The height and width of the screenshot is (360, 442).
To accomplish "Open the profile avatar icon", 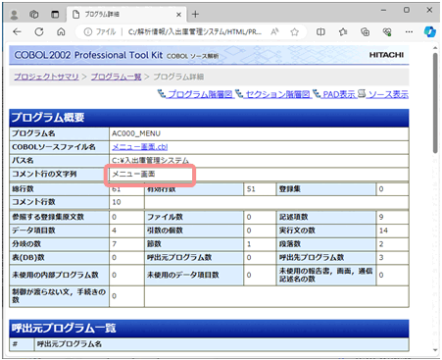I will click(x=14, y=15).
